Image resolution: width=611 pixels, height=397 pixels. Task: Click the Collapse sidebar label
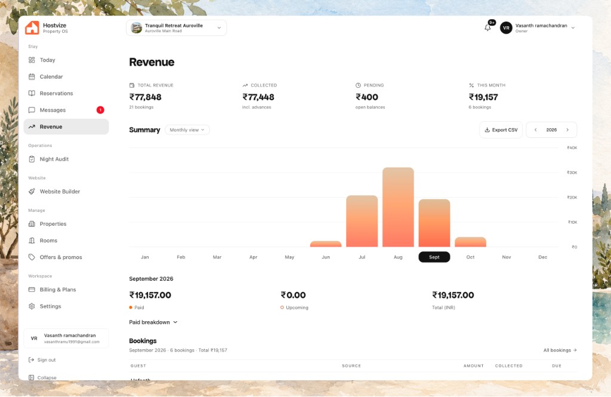47,377
